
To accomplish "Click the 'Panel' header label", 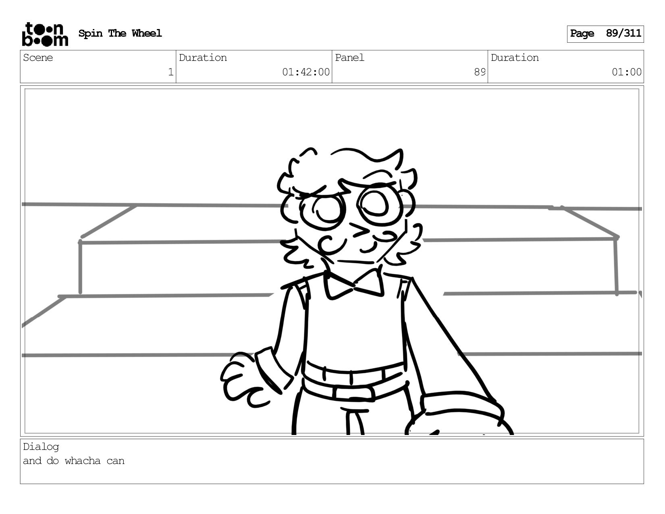I will 349,58.
